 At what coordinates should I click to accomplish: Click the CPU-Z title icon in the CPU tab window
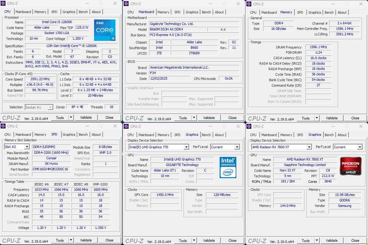click(3, 3)
